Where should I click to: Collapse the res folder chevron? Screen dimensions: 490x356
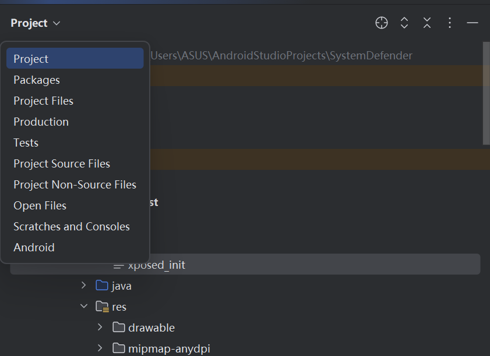coord(83,307)
